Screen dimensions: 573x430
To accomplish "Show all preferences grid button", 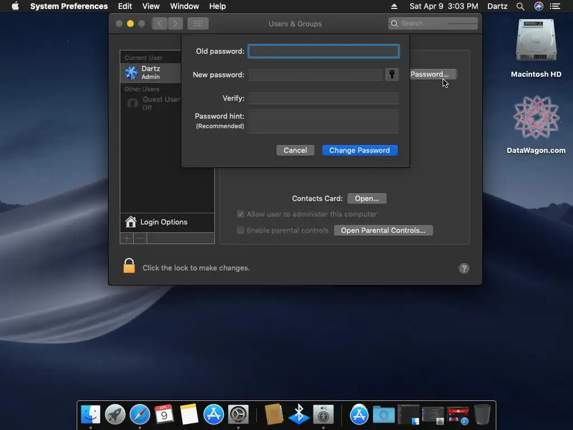I will 198,24.
